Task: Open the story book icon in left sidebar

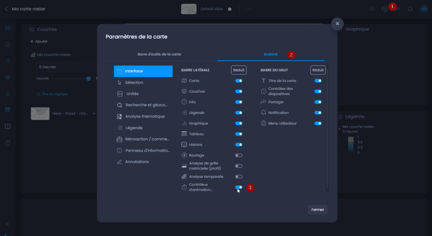Action: tap(8, 126)
